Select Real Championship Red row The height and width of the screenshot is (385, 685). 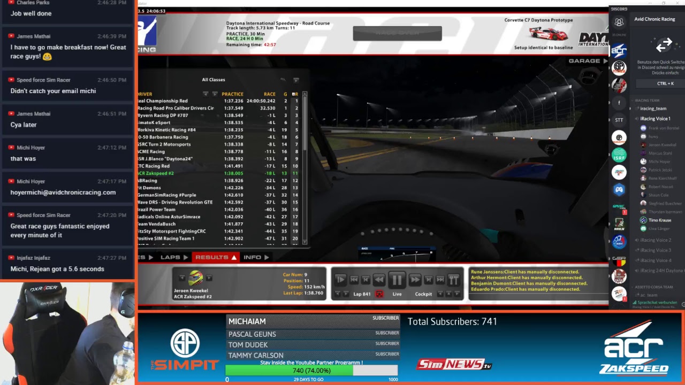coord(218,101)
